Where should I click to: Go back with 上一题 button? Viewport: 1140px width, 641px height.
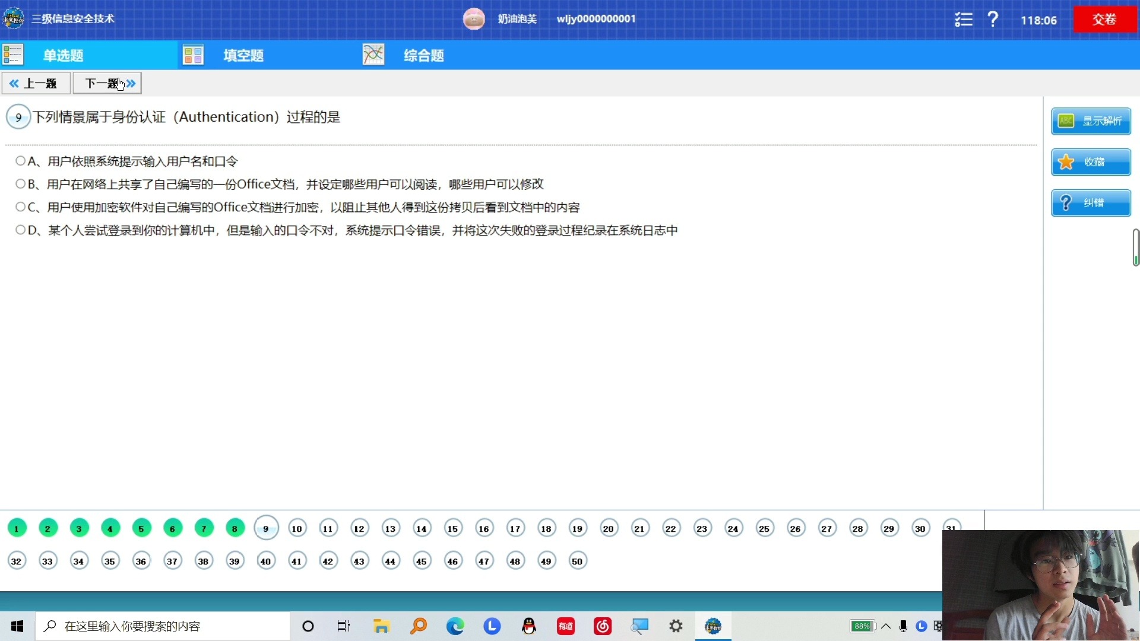36,83
